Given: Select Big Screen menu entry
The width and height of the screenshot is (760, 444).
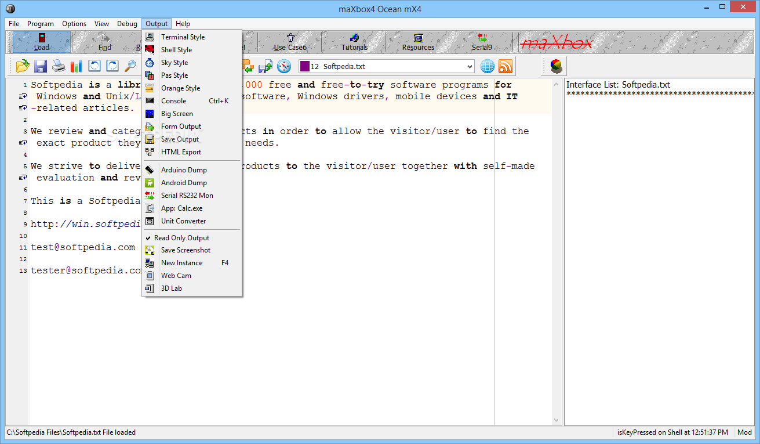Looking at the screenshot, I should pyautogui.click(x=192, y=114).
